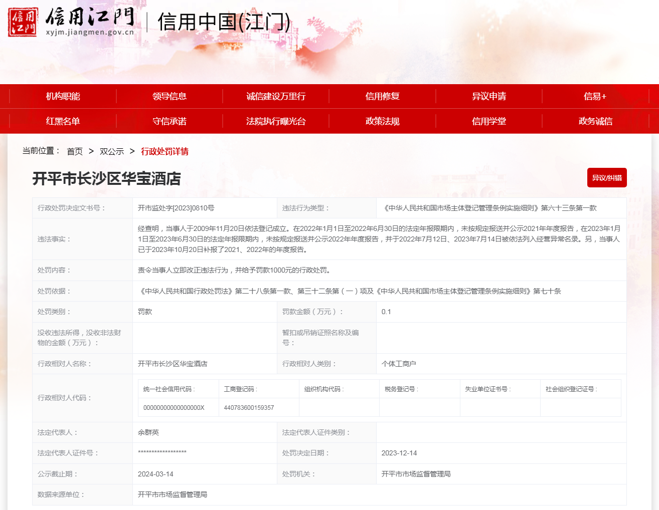Screen dimensions: 659x510
Task: Open the 红黑名单 page
Action: tap(63, 121)
